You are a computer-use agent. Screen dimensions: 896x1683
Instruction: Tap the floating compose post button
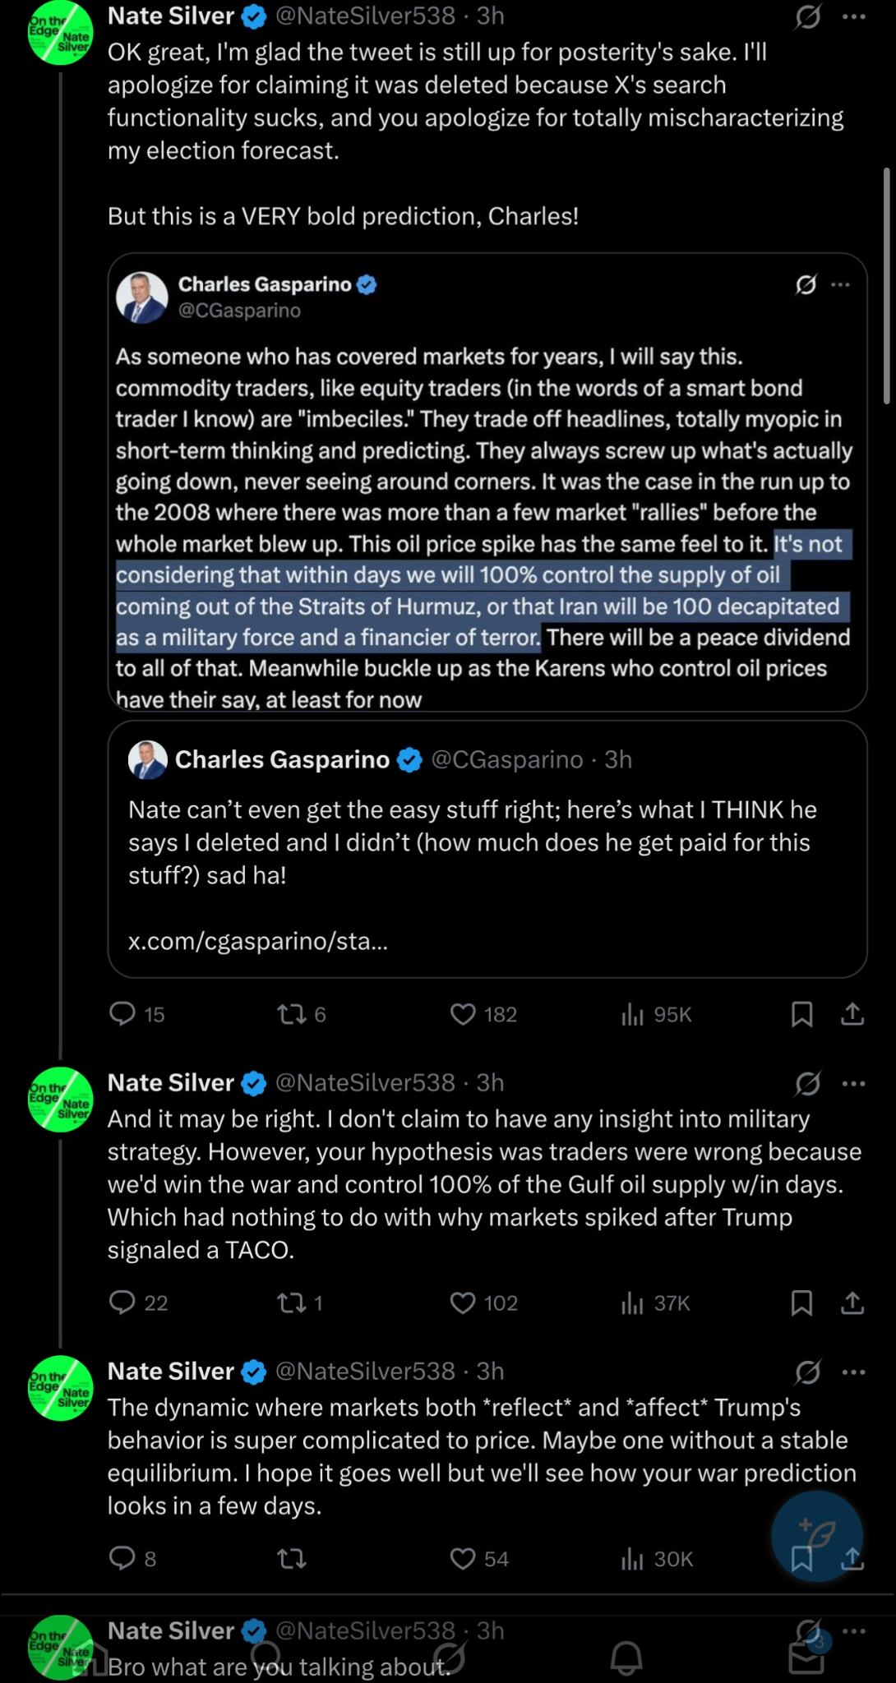coord(816,1535)
